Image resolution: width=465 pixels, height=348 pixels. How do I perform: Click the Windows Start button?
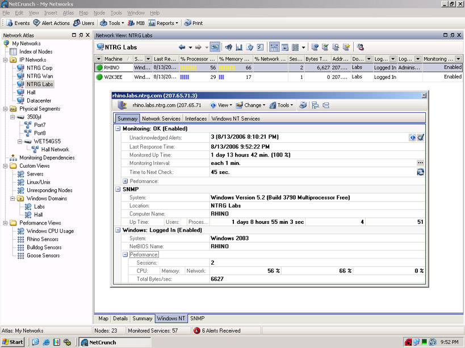coord(13,342)
